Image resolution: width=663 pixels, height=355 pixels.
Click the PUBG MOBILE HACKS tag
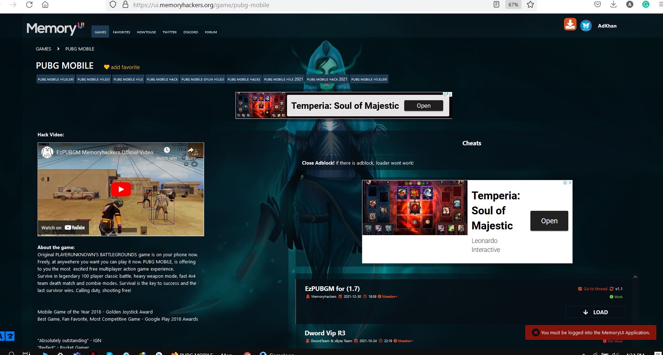coord(244,79)
